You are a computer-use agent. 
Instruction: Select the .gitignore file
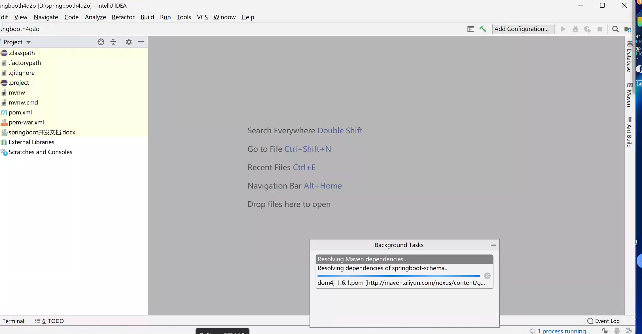pos(74,73)
